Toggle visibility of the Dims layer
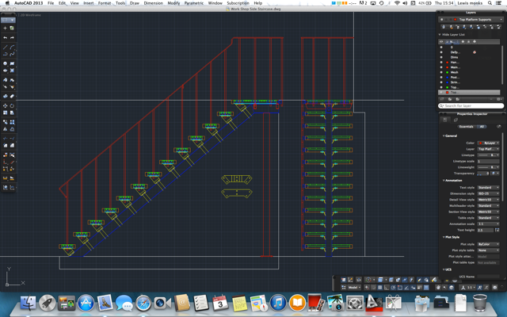The height and width of the screenshot is (317, 507). pyautogui.click(x=442, y=57)
